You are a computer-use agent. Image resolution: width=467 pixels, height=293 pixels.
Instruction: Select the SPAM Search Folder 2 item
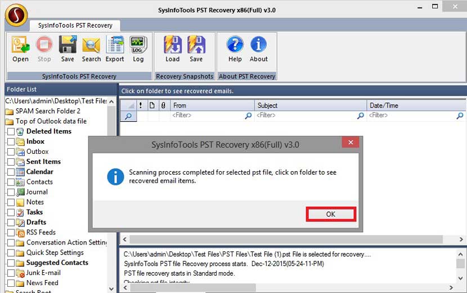[48, 111]
